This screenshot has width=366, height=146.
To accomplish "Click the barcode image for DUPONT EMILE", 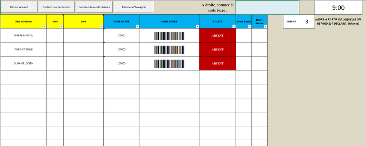I will [169, 50].
